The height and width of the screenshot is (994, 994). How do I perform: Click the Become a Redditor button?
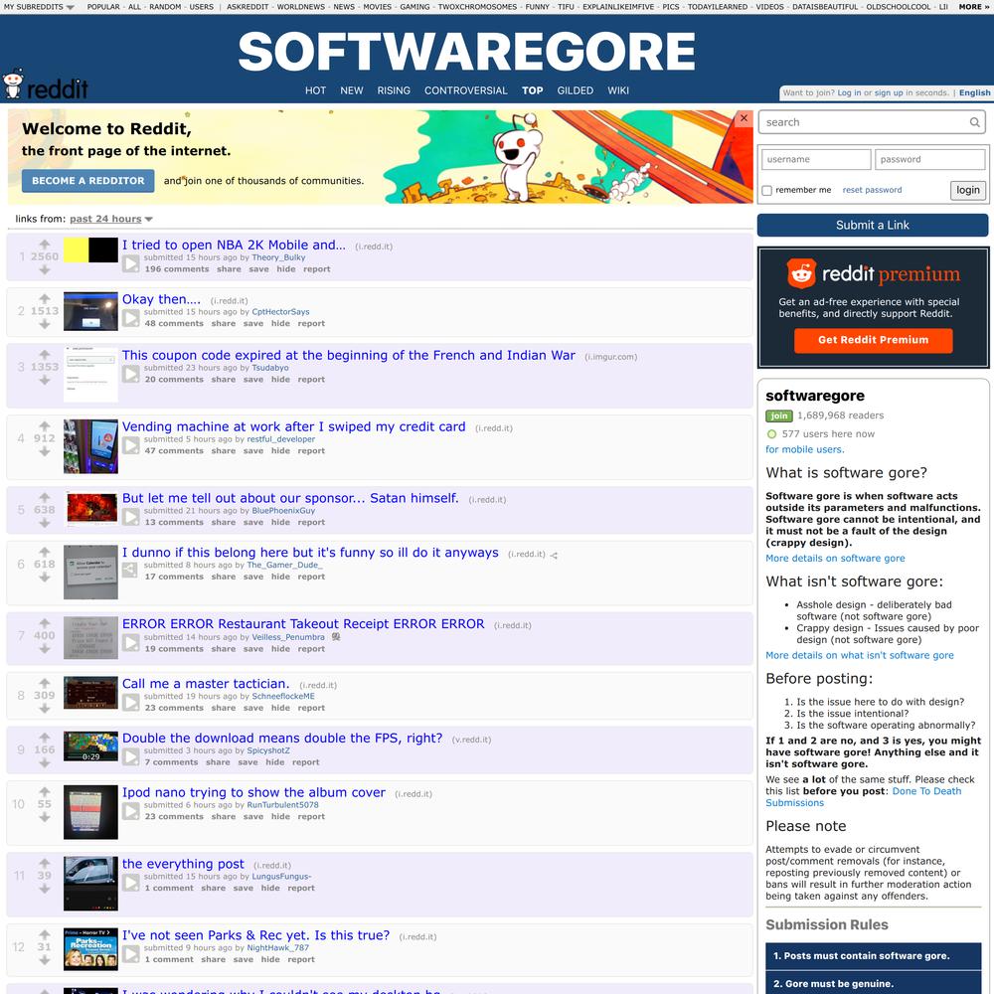coord(88,181)
